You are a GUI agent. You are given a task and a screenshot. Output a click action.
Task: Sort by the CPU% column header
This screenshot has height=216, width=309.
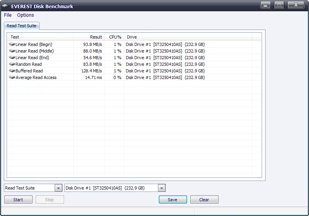coord(114,37)
